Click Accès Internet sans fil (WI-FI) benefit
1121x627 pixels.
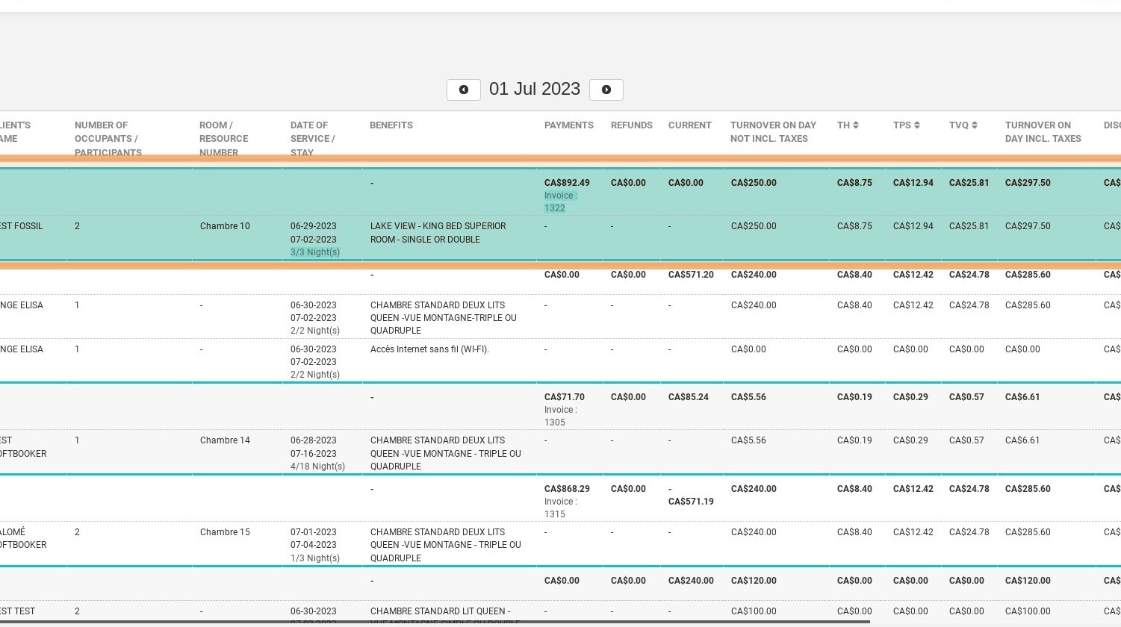(429, 349)
